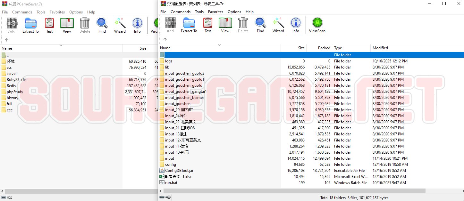Open Commands menu in right window
This screenshot has height=201, width=464.
coord(180,12)
